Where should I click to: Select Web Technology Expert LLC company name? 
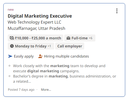(x=34, y=22)
